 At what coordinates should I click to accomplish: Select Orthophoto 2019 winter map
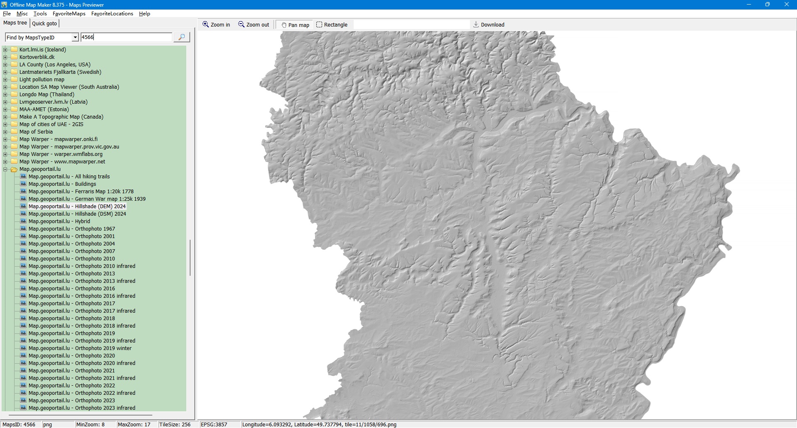coord(80,348)
